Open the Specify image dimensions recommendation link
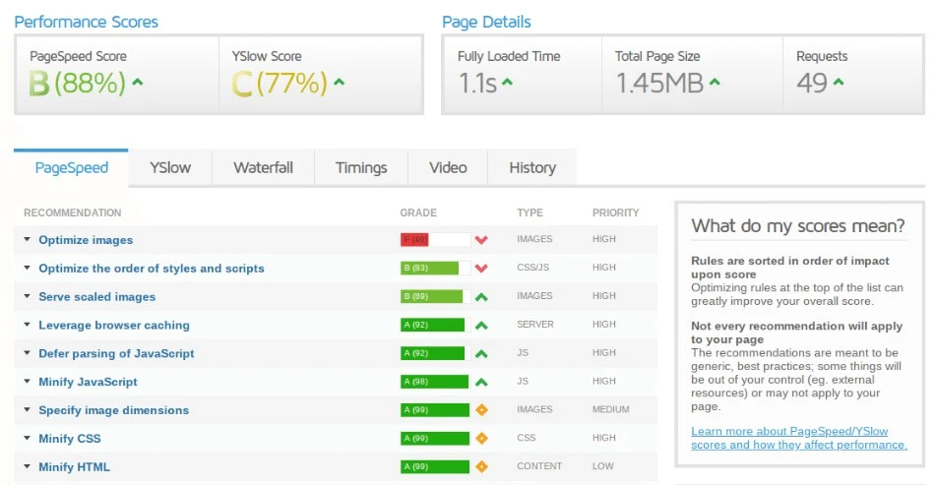The height and width of the screenshot is (485, 936). click(x=113, y=410)
